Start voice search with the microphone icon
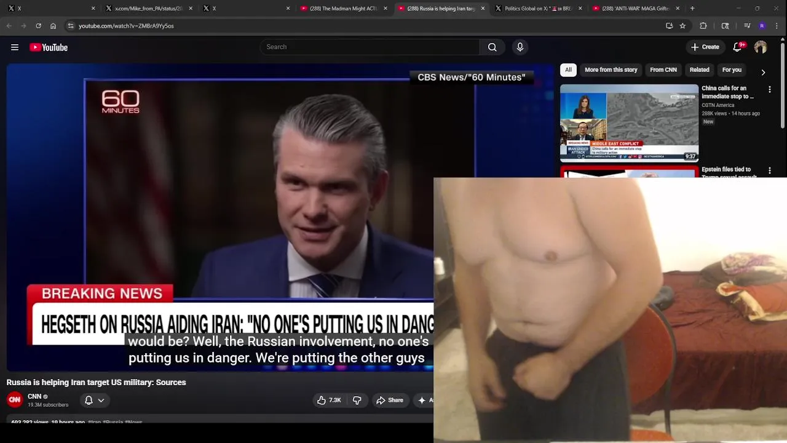This screenshot has height=443, width=787. click(520, 47)
